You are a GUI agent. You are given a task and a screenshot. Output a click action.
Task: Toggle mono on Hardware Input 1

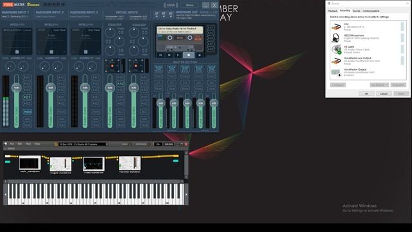[x=27, y=111]
